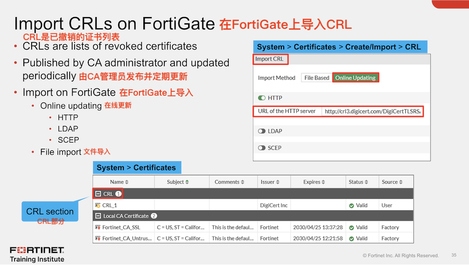This screenshot has width=469, height=265.
Task: Click the Fortinet_CA_SSL certificate icon
Action: pos(98,227)
